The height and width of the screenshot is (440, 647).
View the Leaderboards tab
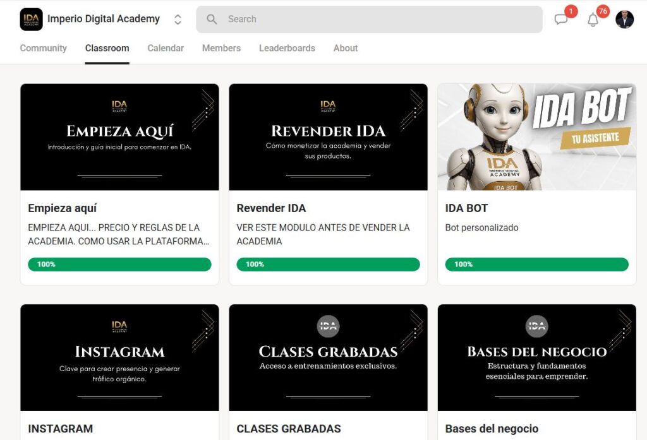[x=287, y=48]
